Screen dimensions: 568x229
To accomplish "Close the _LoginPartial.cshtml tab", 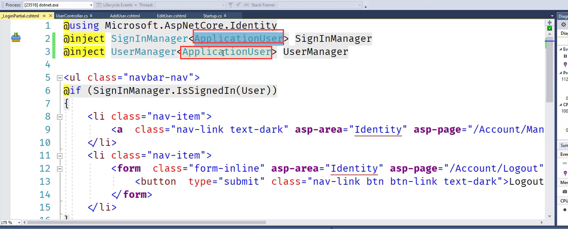I will tap(51, 16).
